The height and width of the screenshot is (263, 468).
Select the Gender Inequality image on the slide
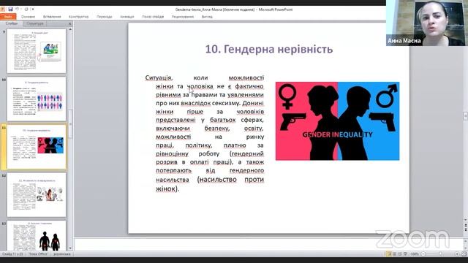point(337,121)
